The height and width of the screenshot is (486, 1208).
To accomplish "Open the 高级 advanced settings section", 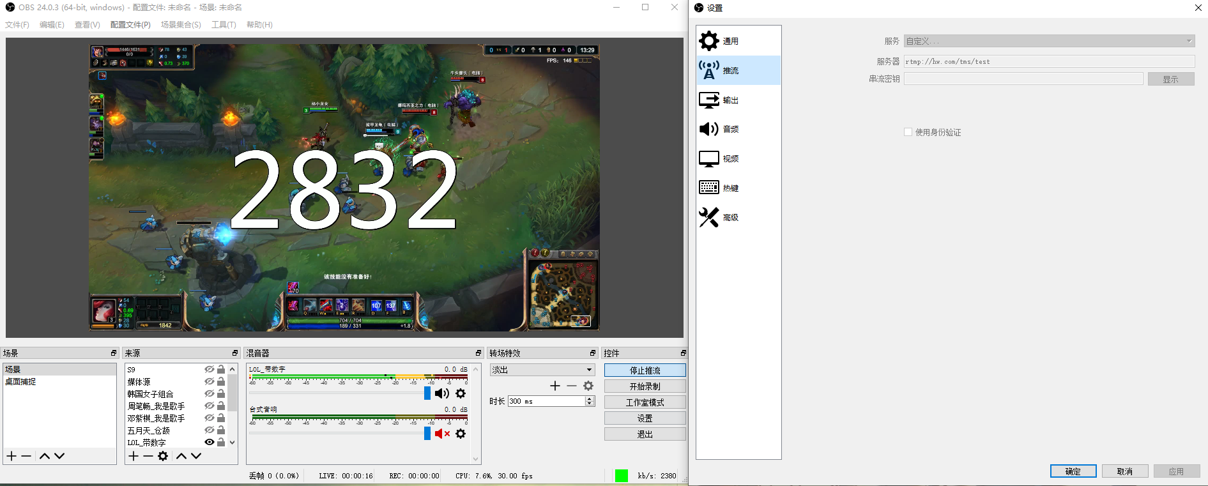I will coord(738,217).
